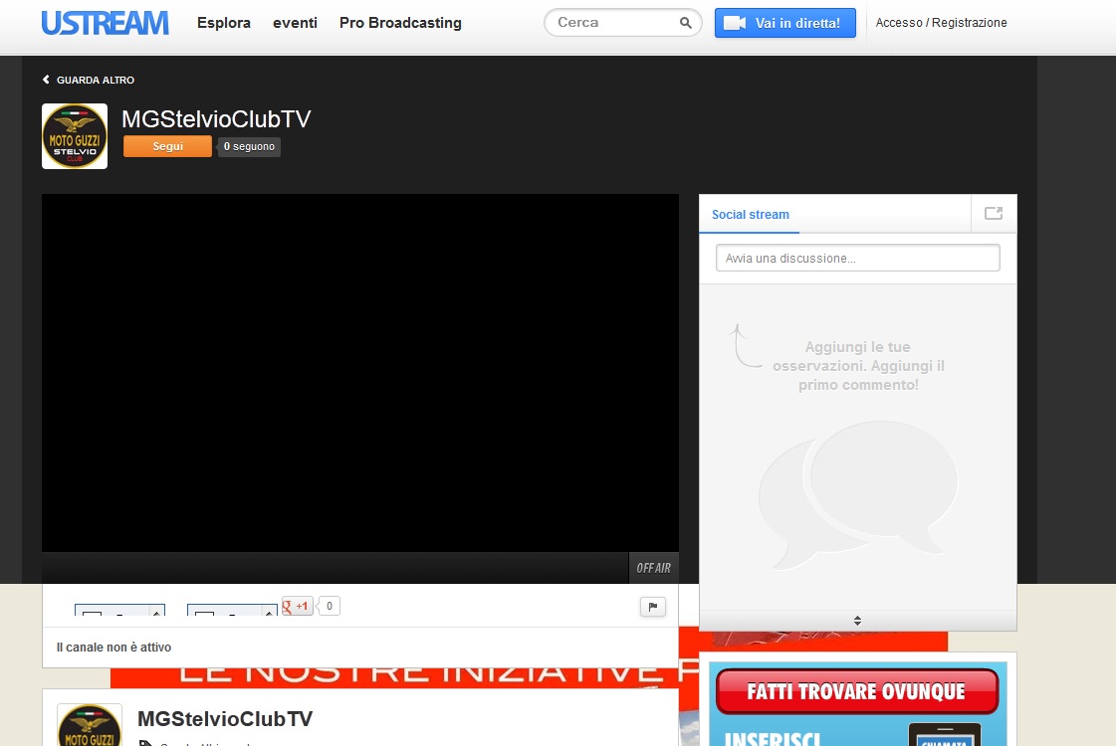Click the Google +1 count bubble
The height and width of the screenshot is (746, 1116).
pos(329,606)
